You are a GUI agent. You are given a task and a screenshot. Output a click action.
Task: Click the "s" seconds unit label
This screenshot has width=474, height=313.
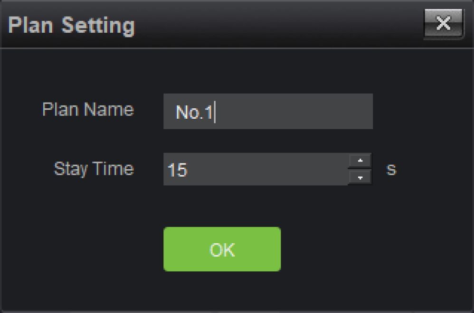tap(391, 169)
